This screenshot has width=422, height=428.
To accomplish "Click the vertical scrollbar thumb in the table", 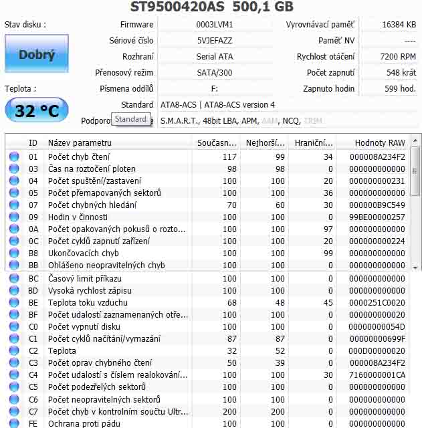I will tap(415, 171).
